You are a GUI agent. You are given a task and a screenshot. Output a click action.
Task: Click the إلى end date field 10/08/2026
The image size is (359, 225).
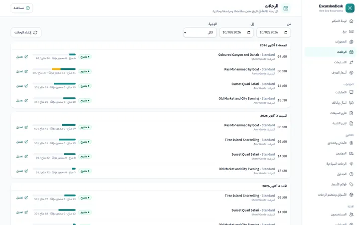[x=236, y=32]
